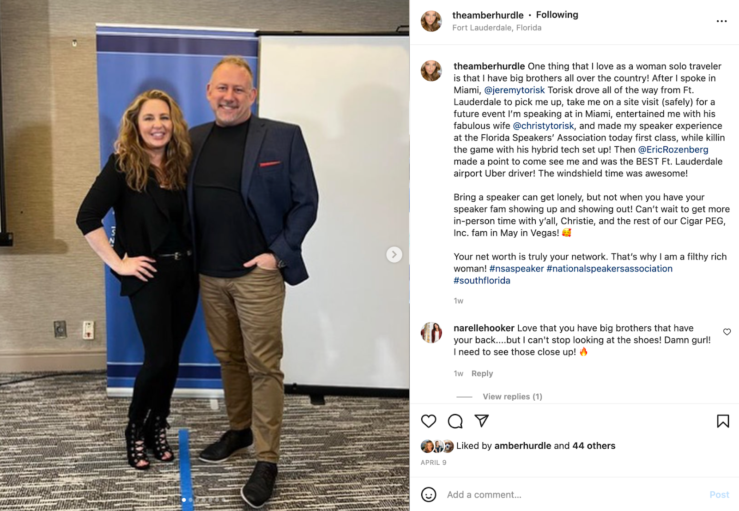Go to next photo arrow
The image size is (739, 511).
coord(394,254)
